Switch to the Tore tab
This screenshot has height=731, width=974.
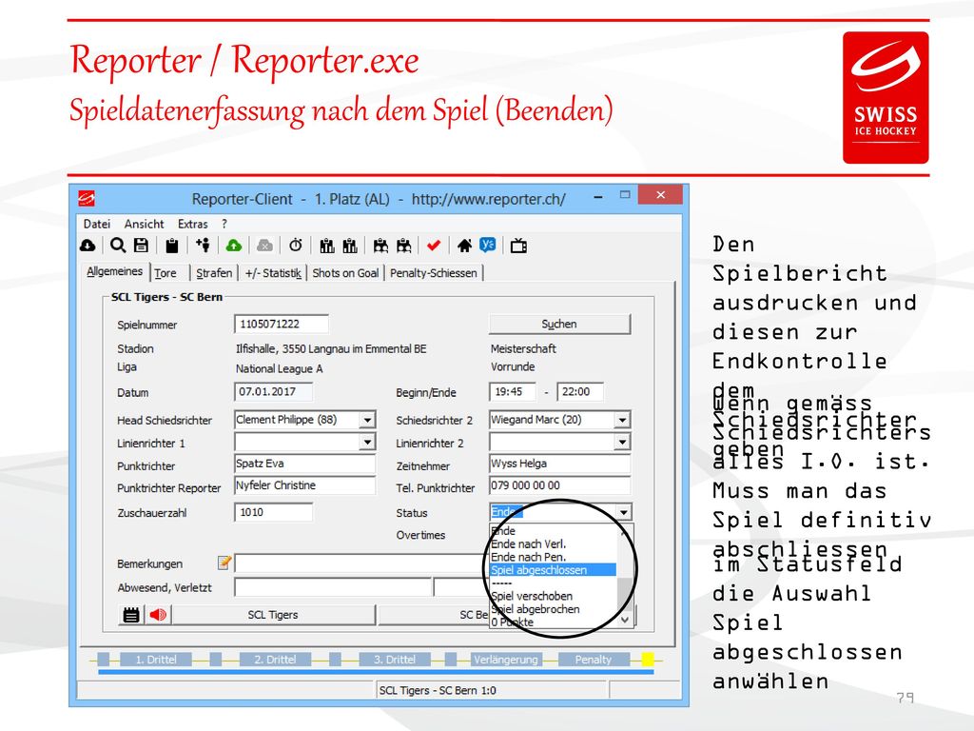tap(166, 273)
